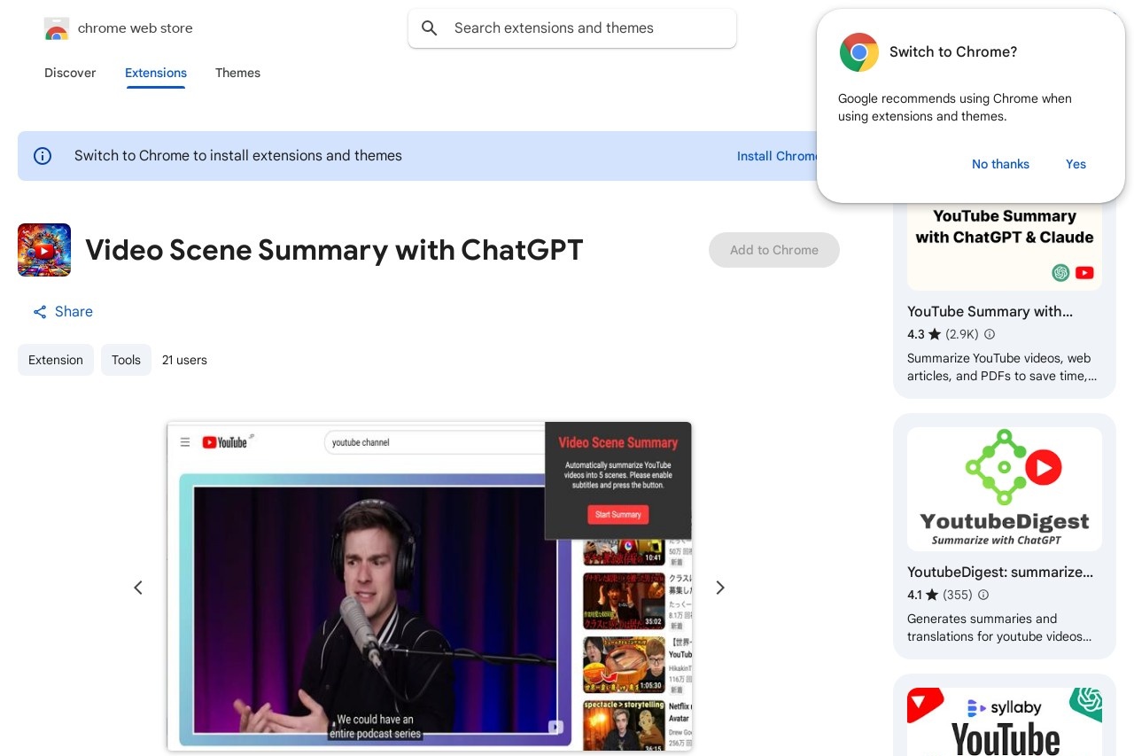This screenshot has width=1134, height=756.
Task: Click the 35:02 video thumbnail in screenshot
Action: click(x=624, y=600)
